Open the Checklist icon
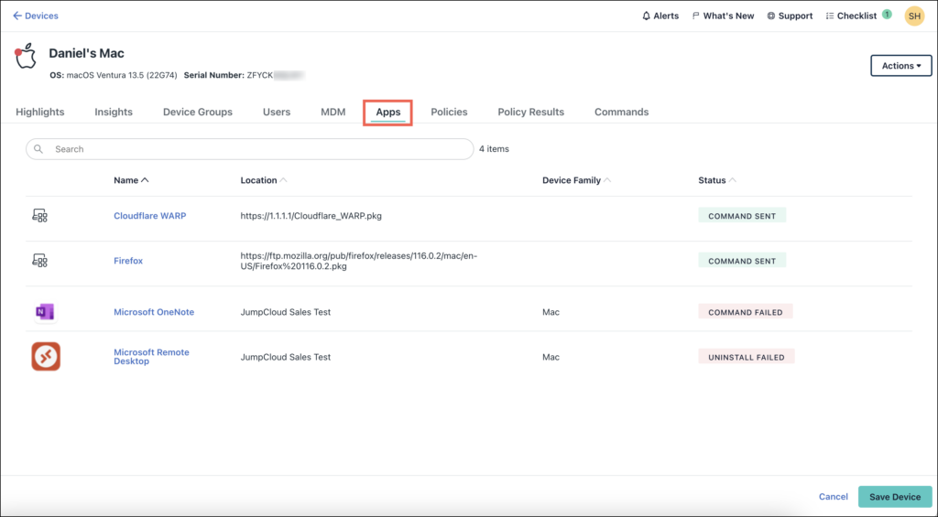938x517 pixels. pyautogui.click(x=830, y=16)
